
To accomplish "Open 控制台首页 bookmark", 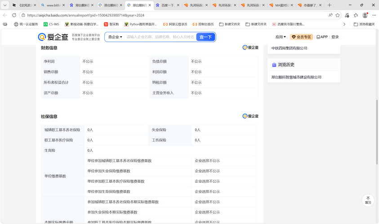I will point(203,24).
